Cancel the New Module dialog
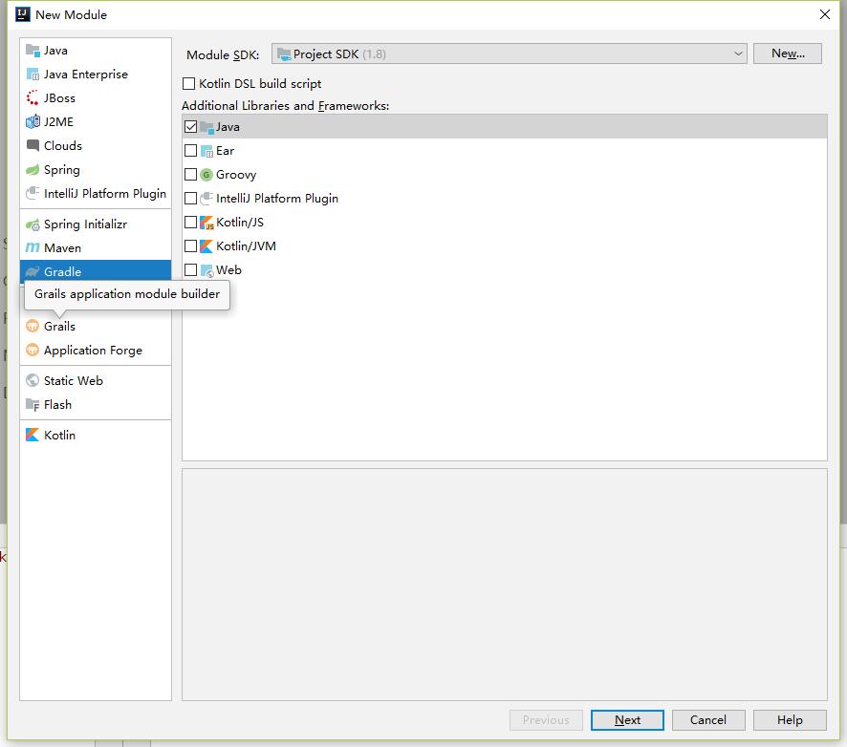This screenshot has height=747, width=847. pyautogui.click(x=708, y=720)
